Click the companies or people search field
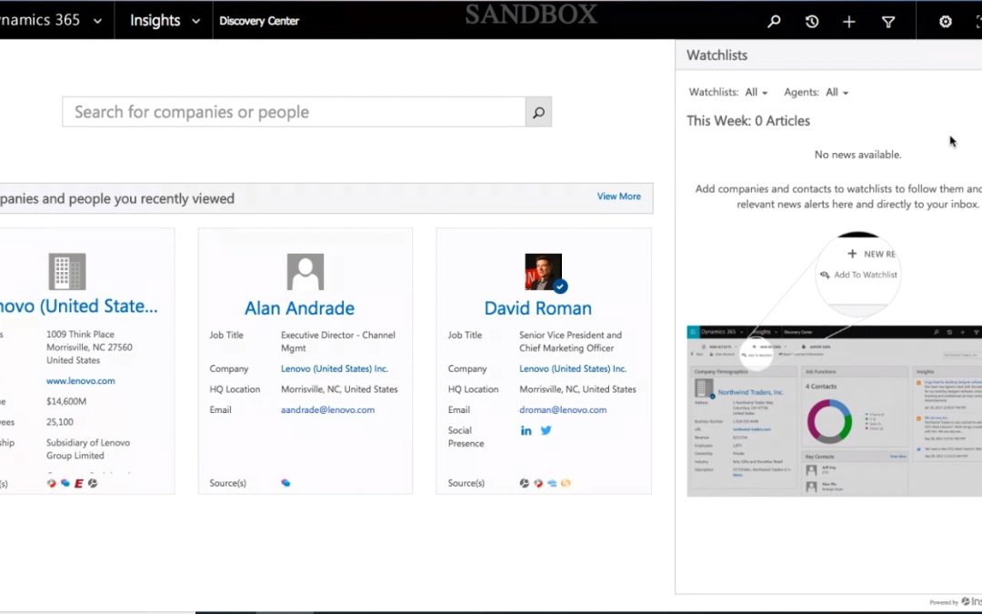Viewport: 982px width, 614px height. [294, 112]
